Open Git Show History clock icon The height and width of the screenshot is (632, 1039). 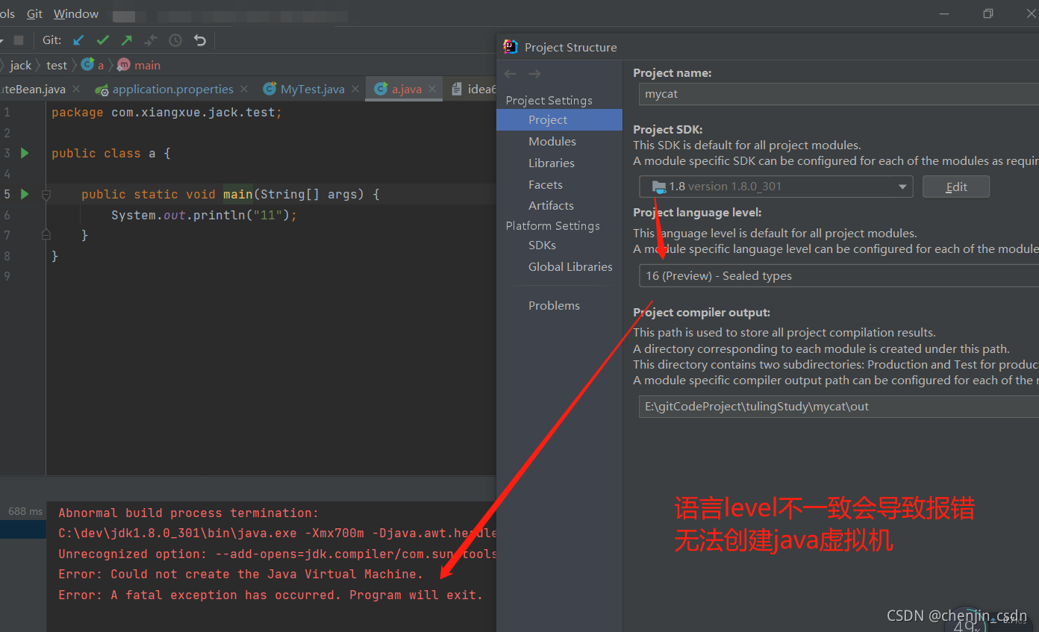(x=175, y=40)
